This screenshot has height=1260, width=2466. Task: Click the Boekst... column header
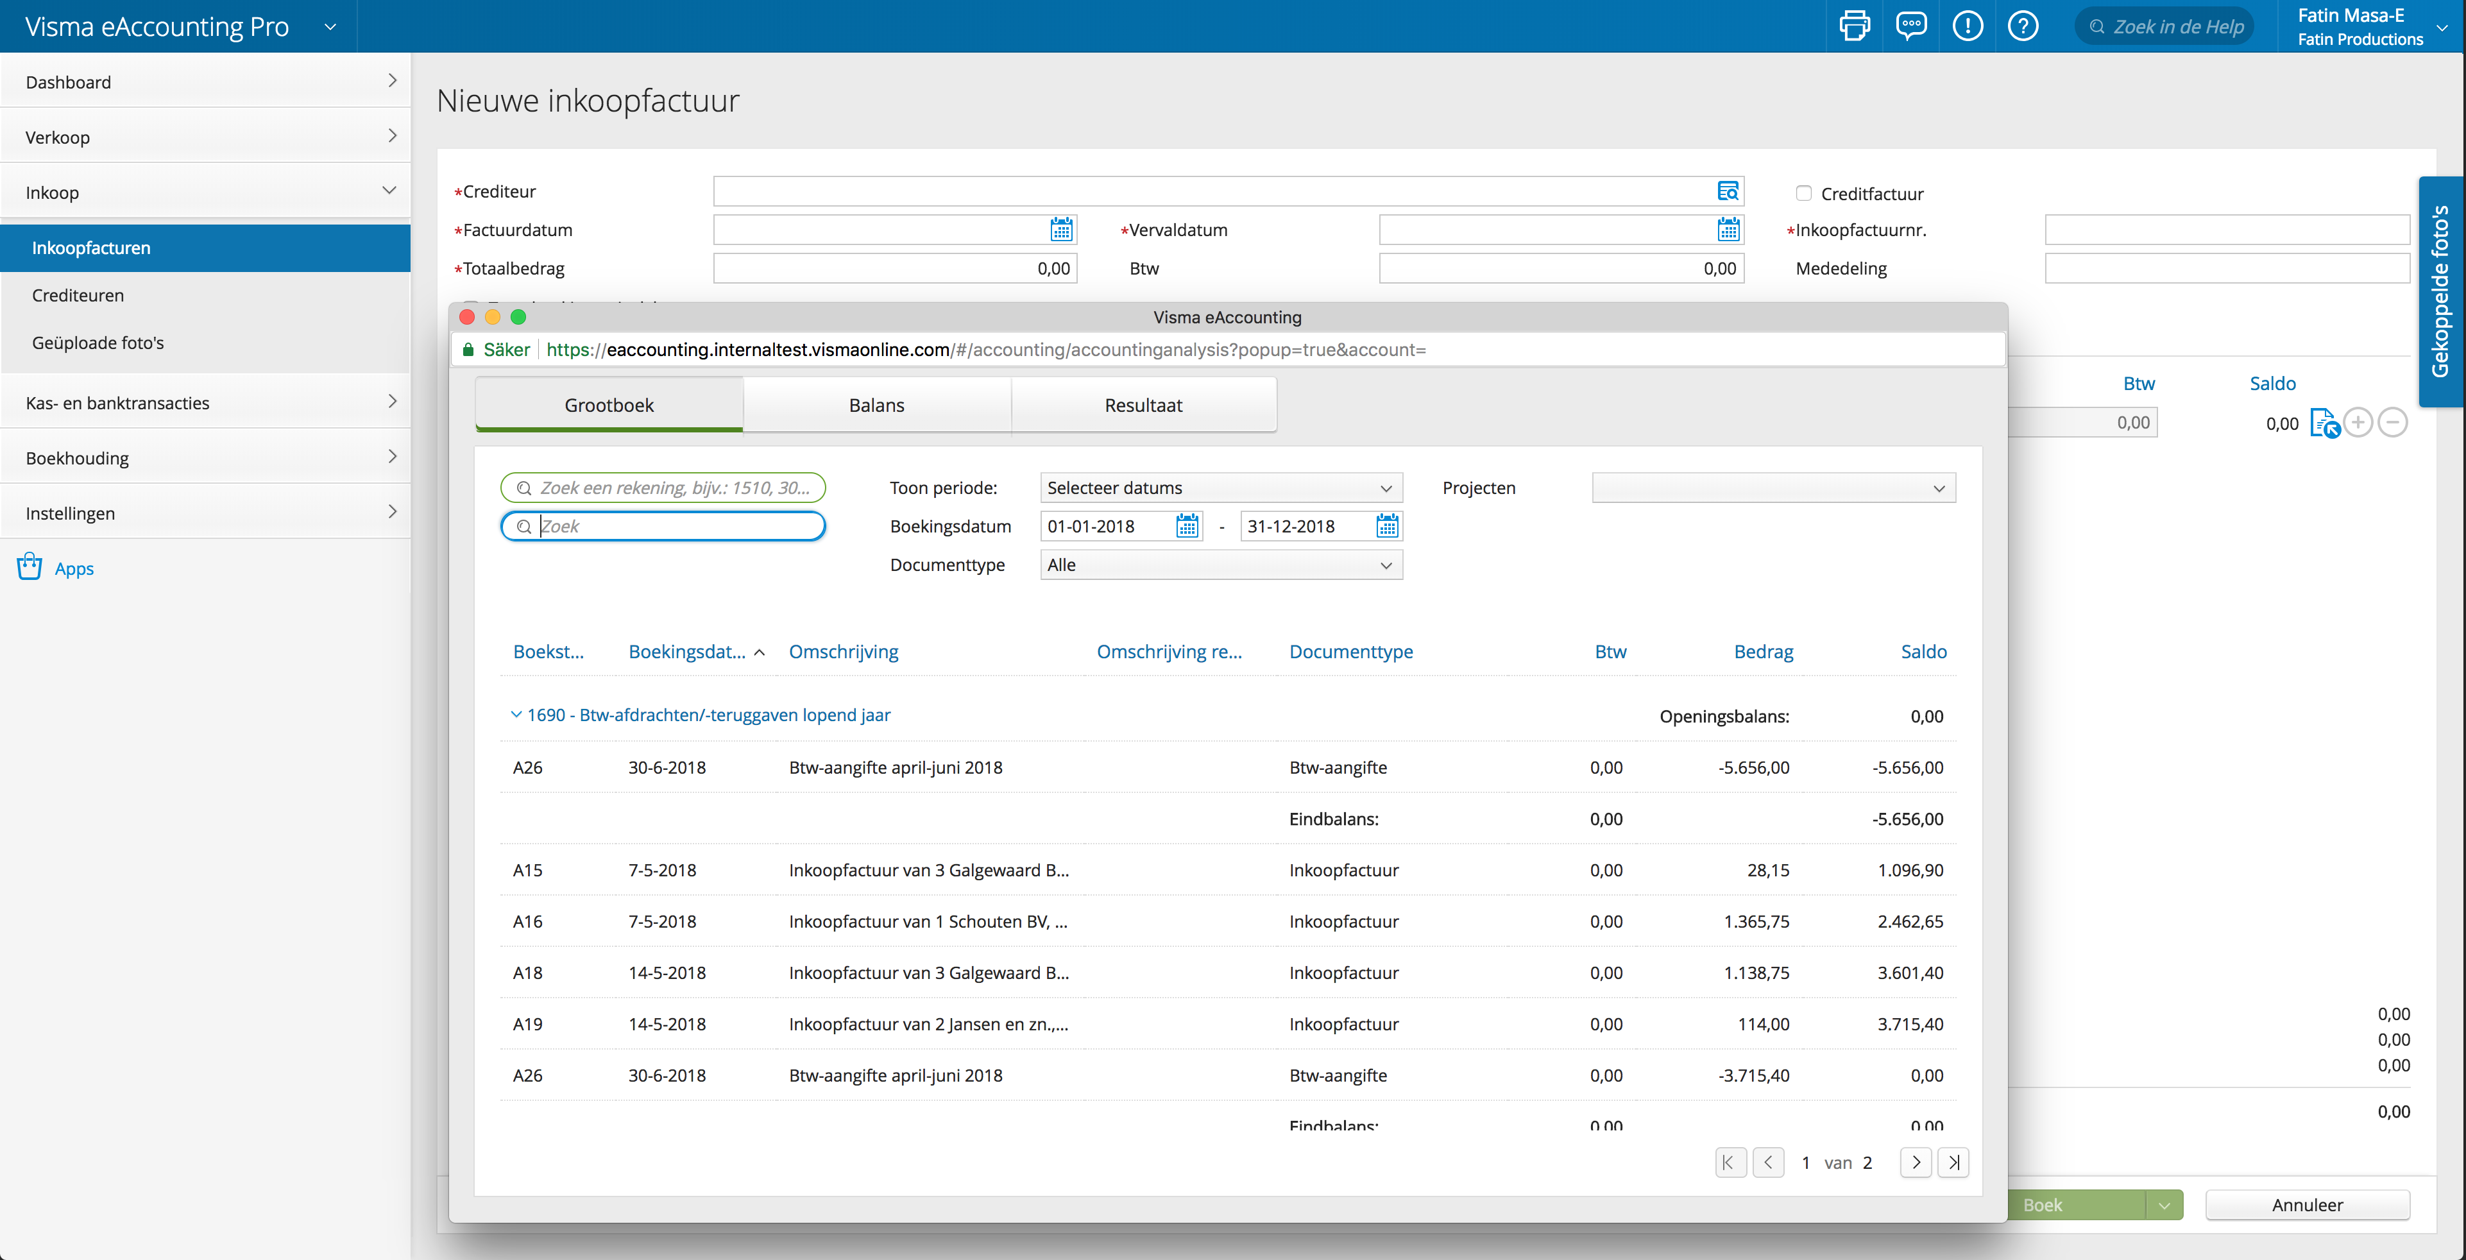coord(548,651)
